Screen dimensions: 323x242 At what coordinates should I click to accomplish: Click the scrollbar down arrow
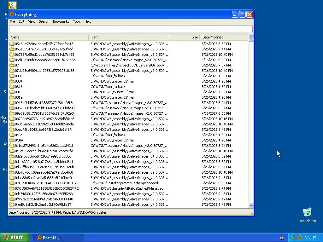251,205
